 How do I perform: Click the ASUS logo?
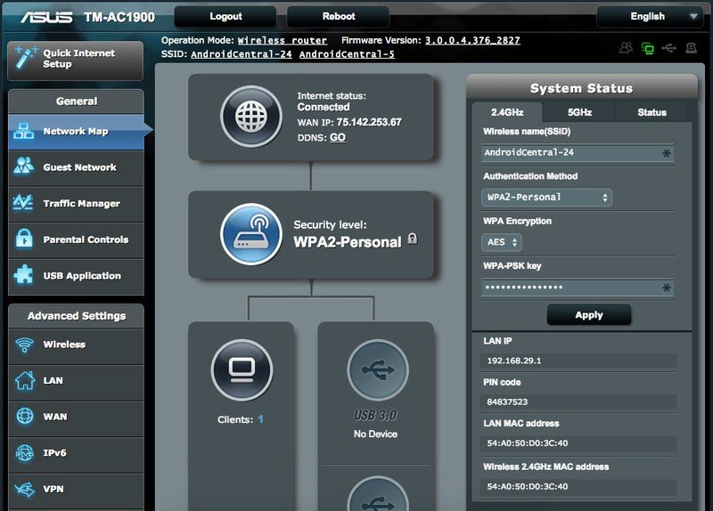coord(46,17)
